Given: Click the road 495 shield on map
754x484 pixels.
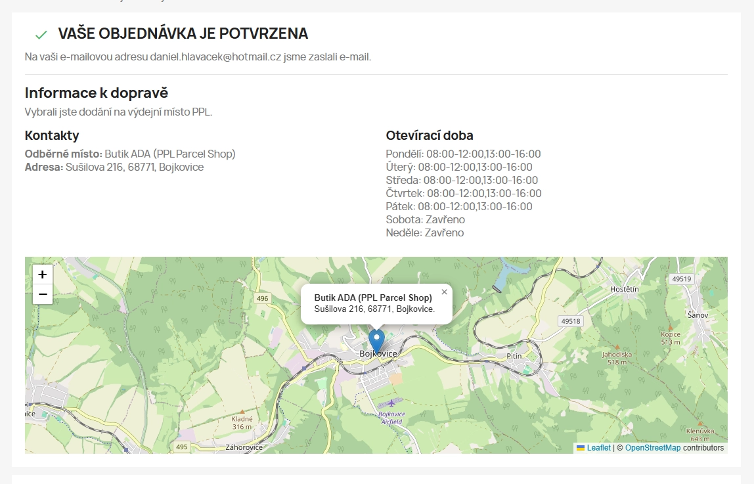Looking at the screenshot, I should (182, 447).
